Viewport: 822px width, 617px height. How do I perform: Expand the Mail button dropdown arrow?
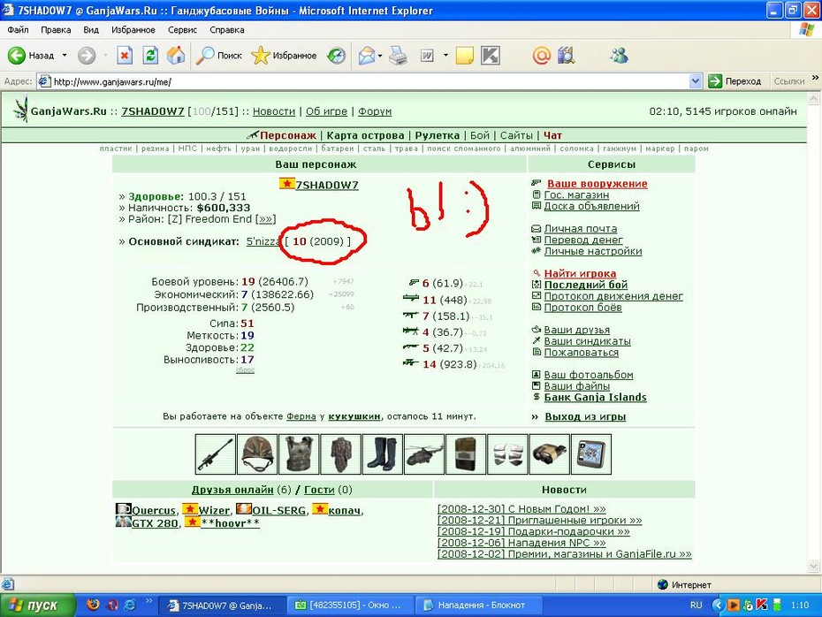pos(380,55)
